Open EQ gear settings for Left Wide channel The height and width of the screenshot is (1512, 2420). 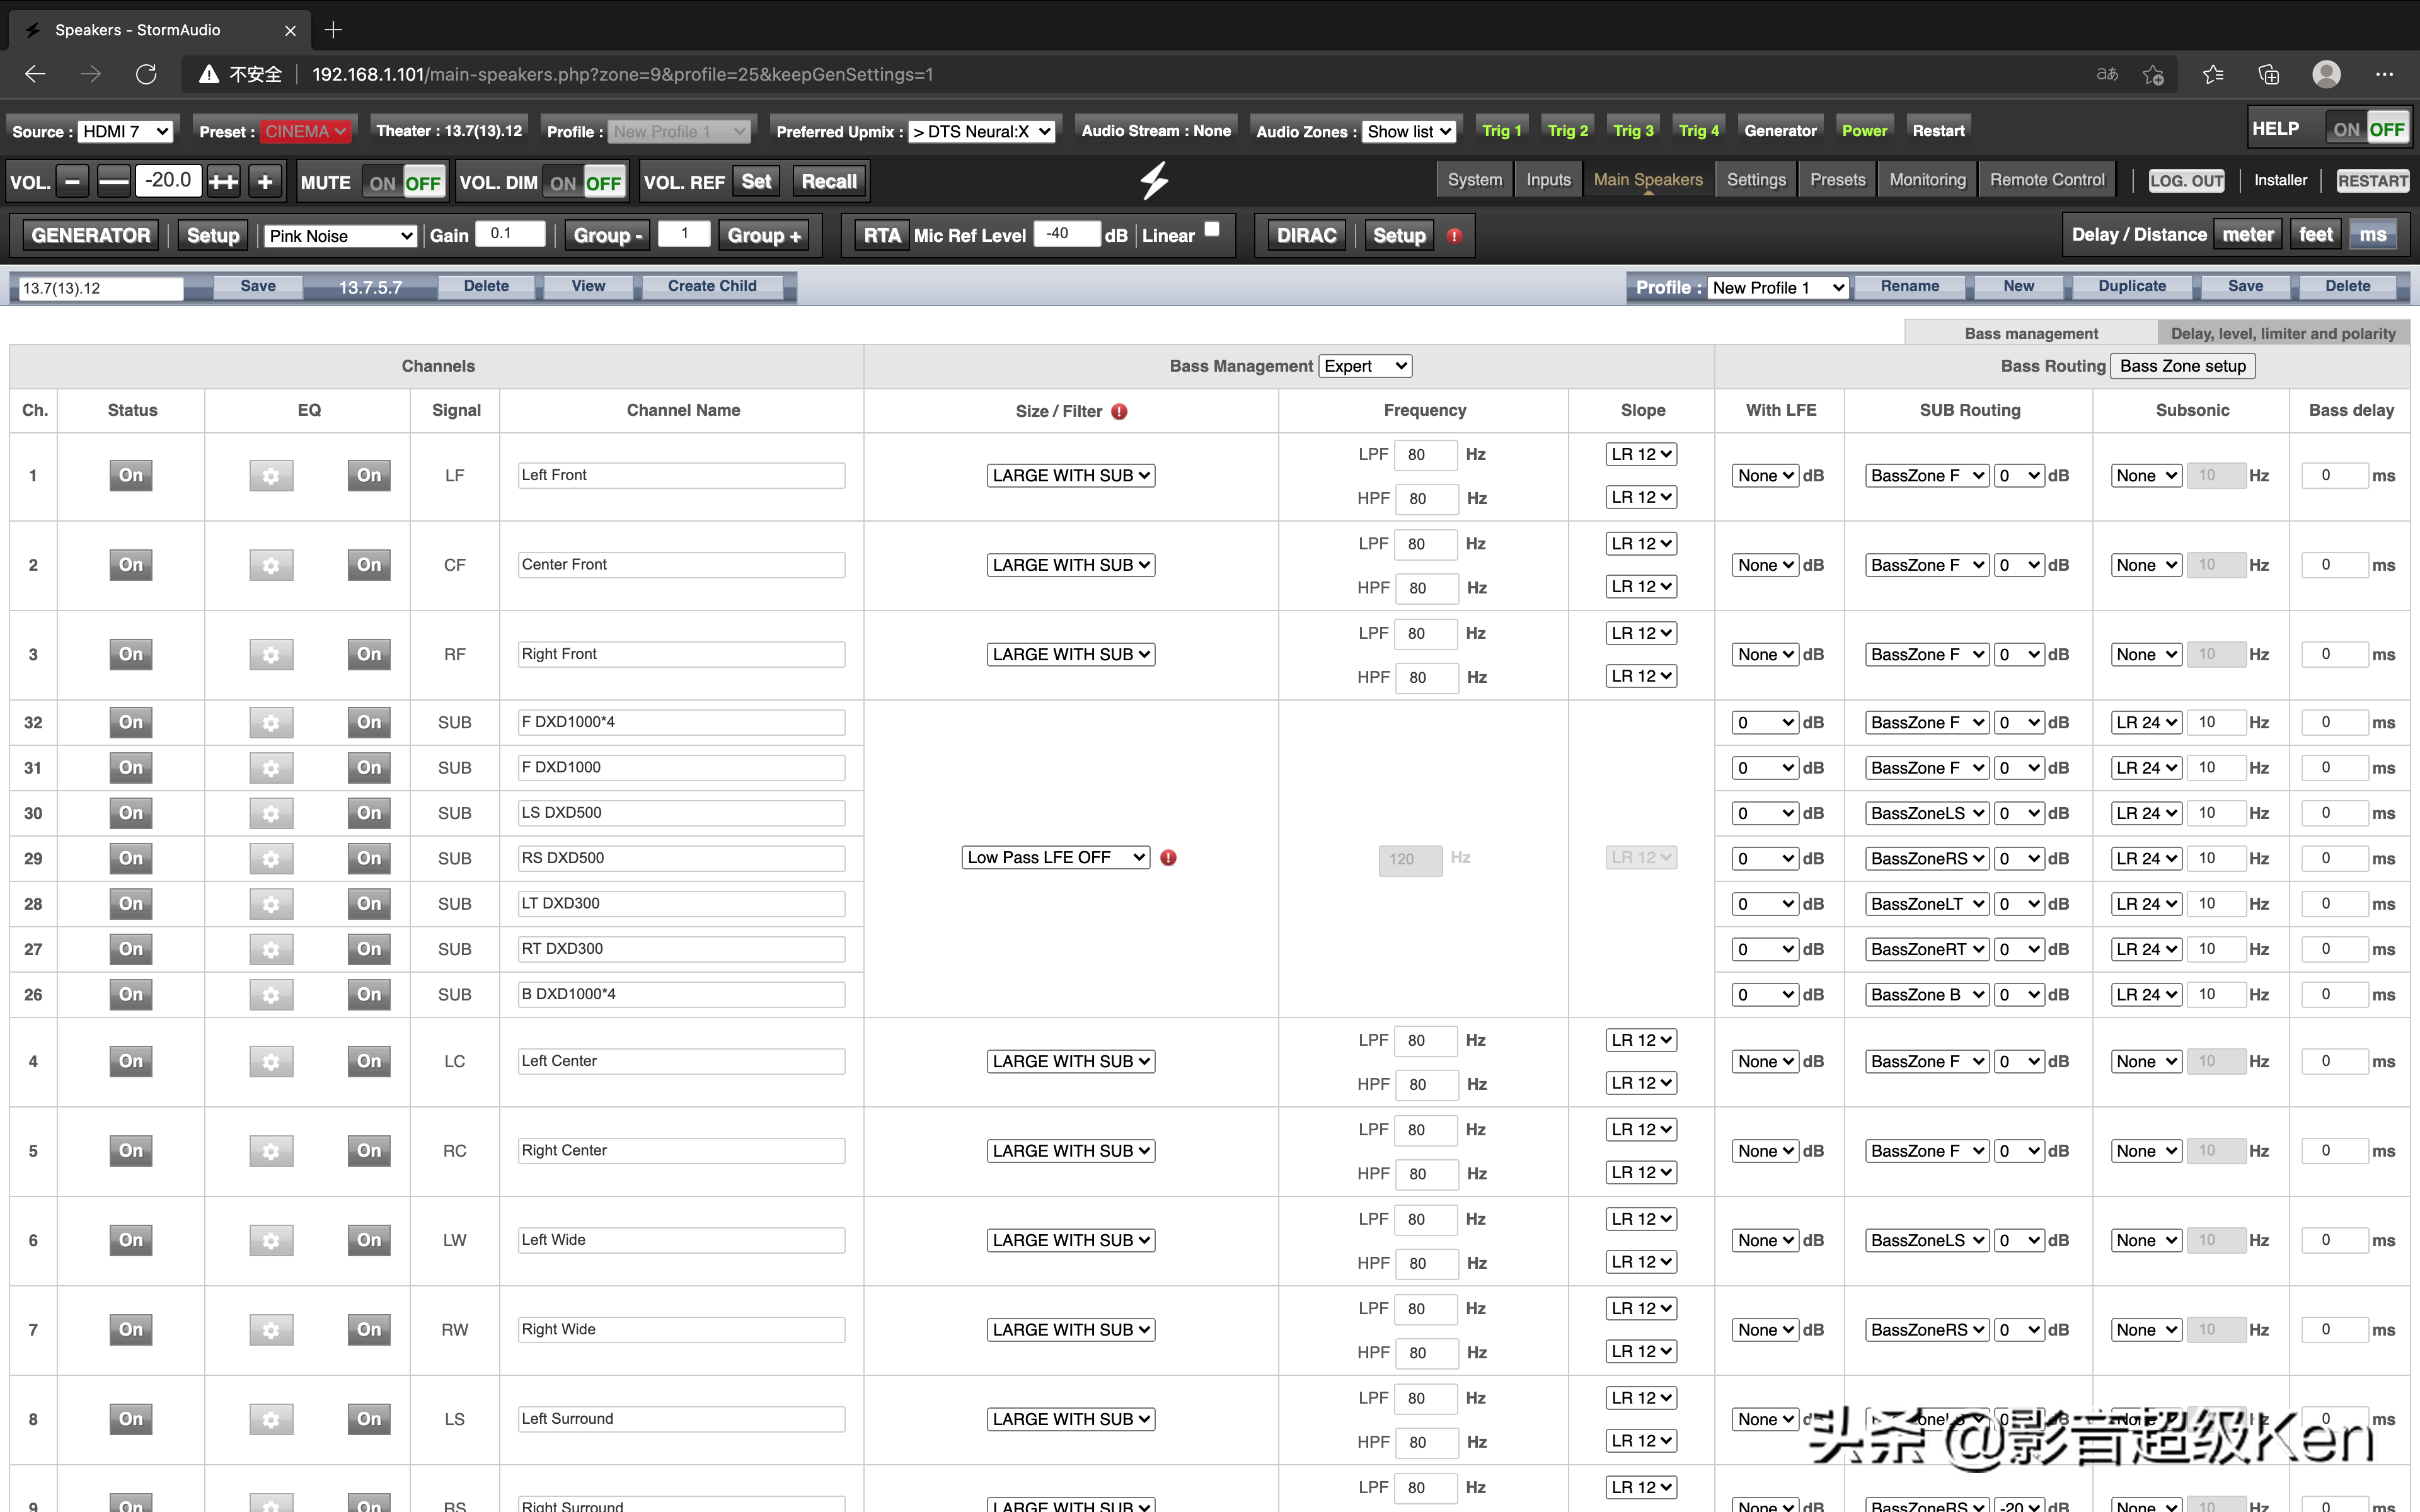271,1241
